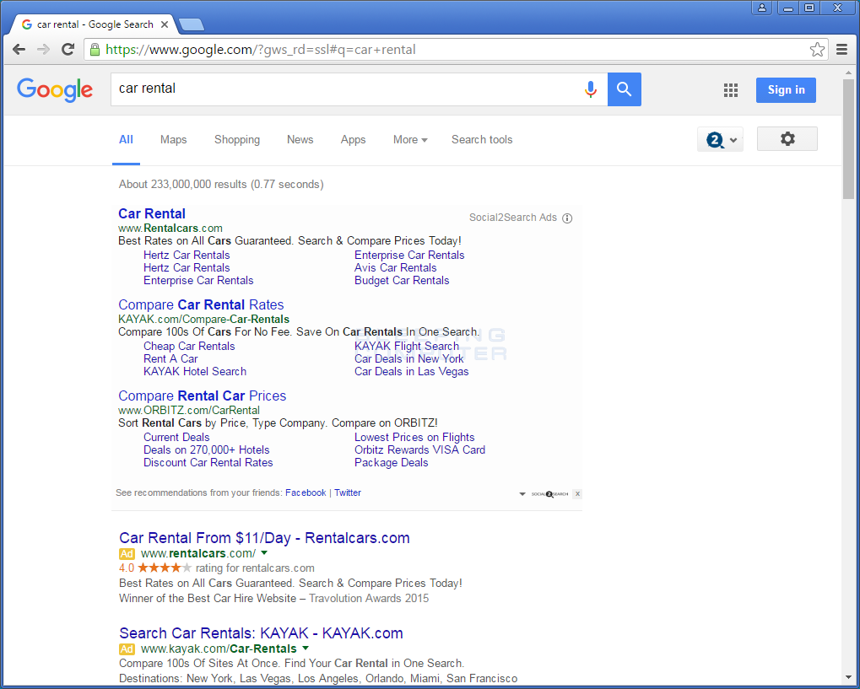Close the 'car rental - Google Search' tab
860x689 pixels.
tap(165, 24)
